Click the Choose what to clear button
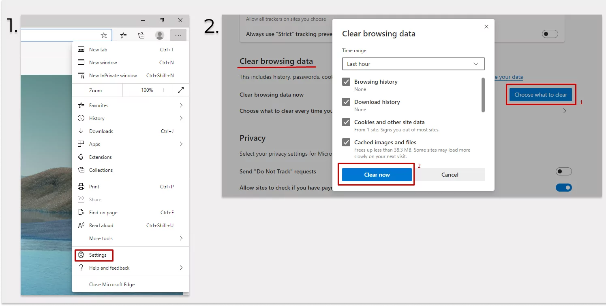 click(541, 95)
